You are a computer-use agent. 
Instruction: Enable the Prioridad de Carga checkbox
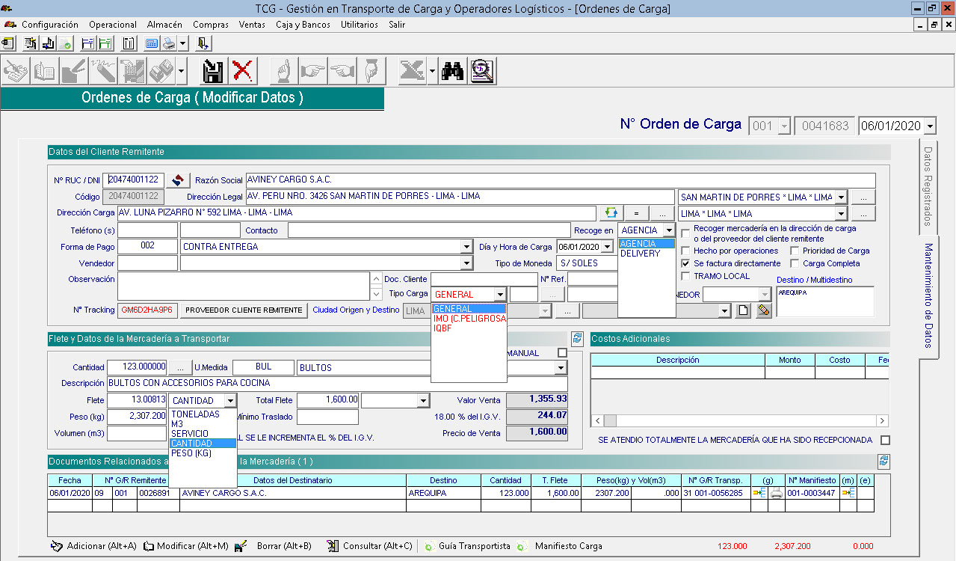pos(795,251)
